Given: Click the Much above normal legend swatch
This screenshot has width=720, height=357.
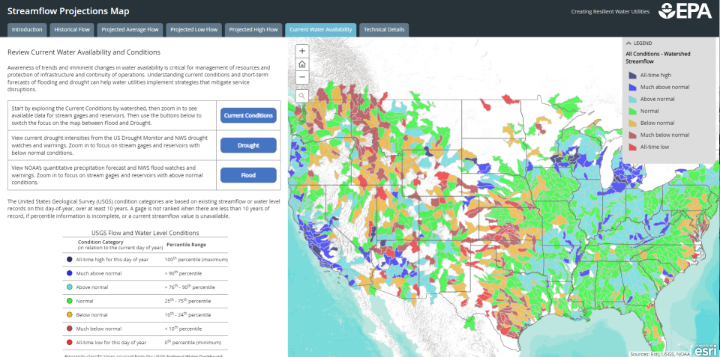Looking at the screenshot, I should coord(632,87).
